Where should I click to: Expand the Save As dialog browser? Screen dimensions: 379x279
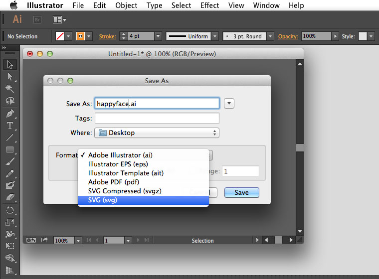pyautogui.click(x=229, y=104)
